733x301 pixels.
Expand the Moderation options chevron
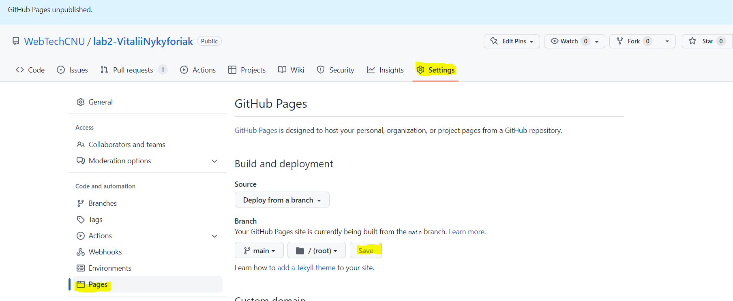click(x=214, y=161)
